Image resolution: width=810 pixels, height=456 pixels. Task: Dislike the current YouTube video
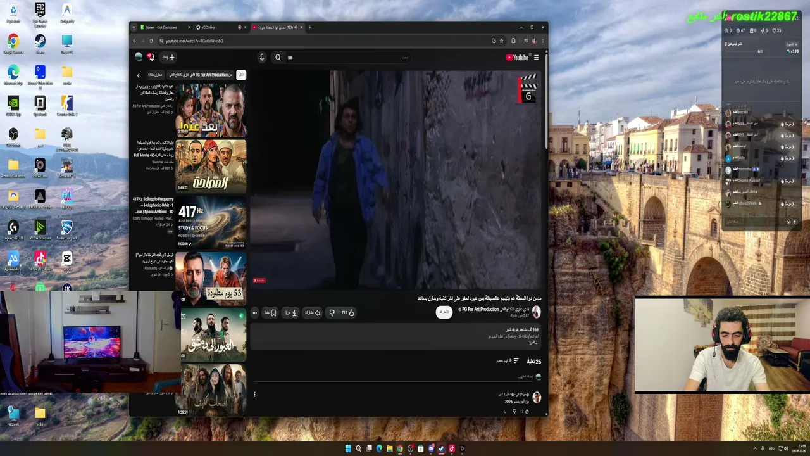(332, 312)
